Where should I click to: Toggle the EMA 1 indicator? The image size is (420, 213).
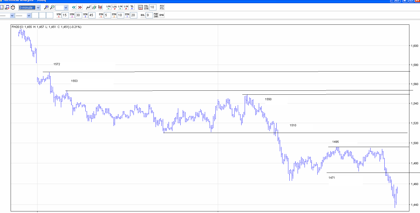click(101, 15)
